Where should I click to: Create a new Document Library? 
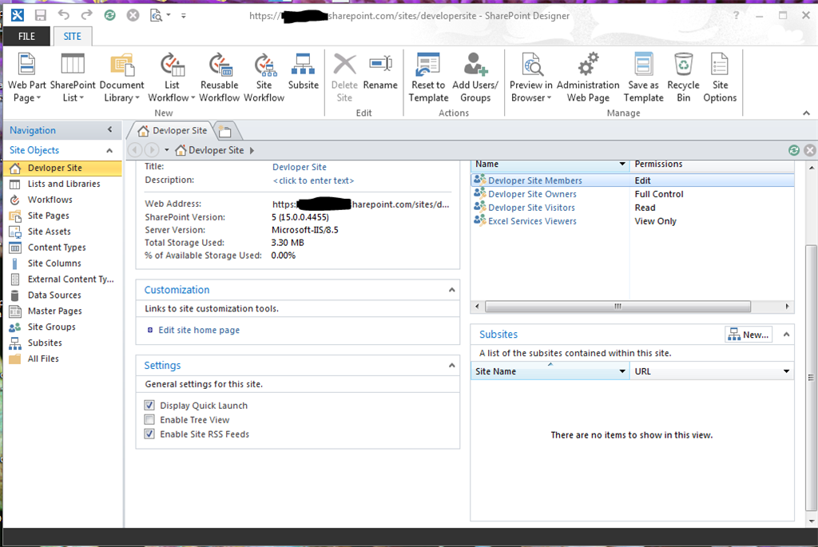tap(121, 77)
